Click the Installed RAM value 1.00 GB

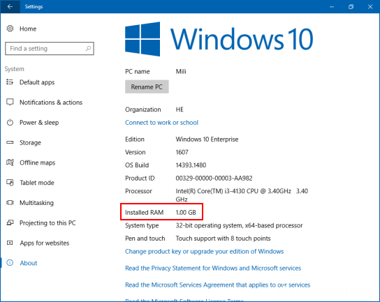(x=186, y=213)
